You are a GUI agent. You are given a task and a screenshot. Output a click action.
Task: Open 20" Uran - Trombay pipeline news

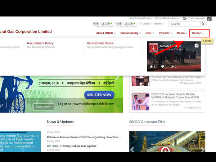click(72, 146)
